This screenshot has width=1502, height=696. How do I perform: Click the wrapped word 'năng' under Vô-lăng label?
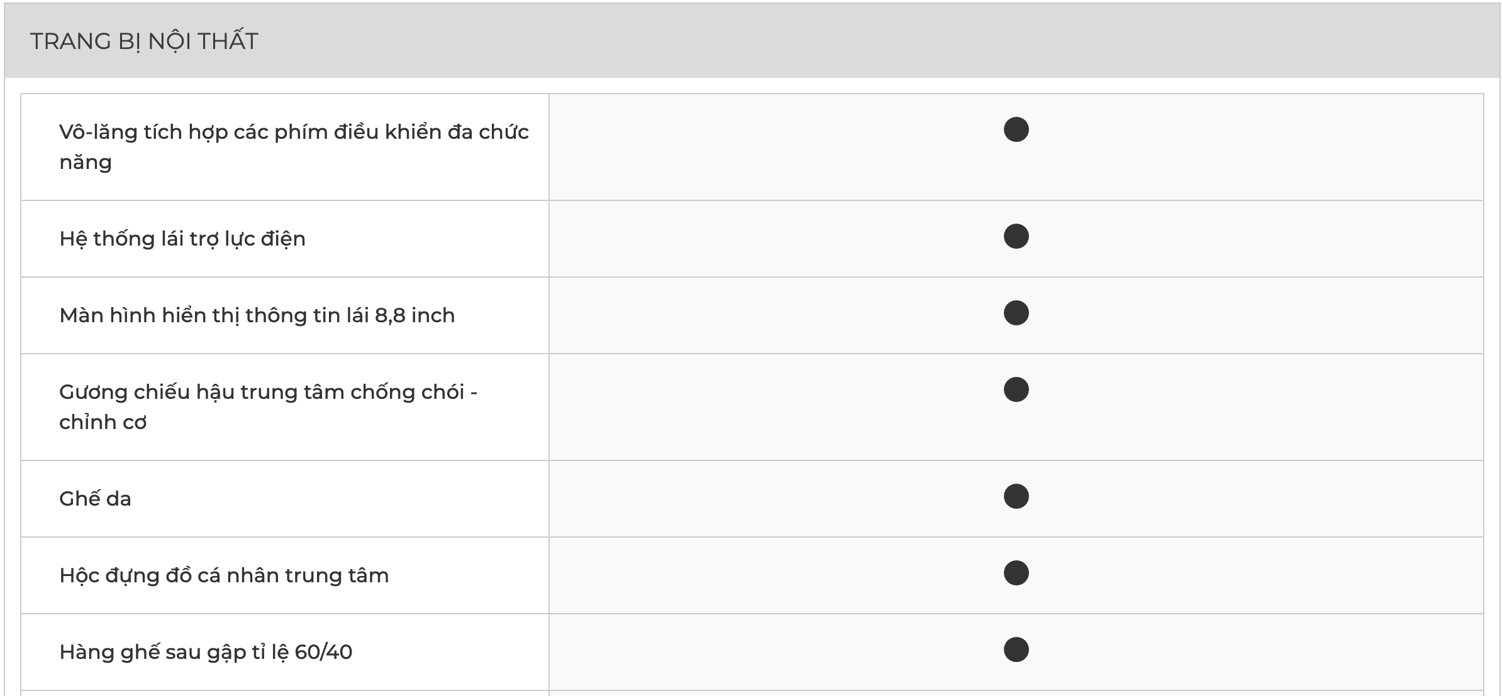click(86, 163)
